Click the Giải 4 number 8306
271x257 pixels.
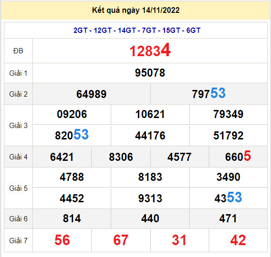[x=121, y=157]
